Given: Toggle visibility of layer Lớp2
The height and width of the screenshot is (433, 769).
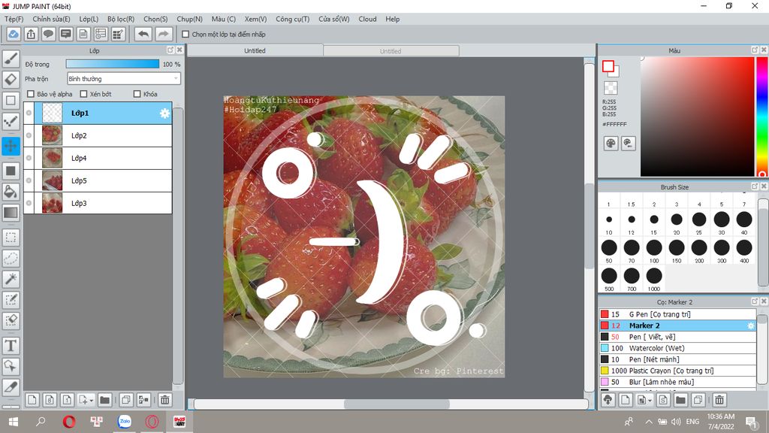Looking at the screenshot, I should (x=29, y=135).
